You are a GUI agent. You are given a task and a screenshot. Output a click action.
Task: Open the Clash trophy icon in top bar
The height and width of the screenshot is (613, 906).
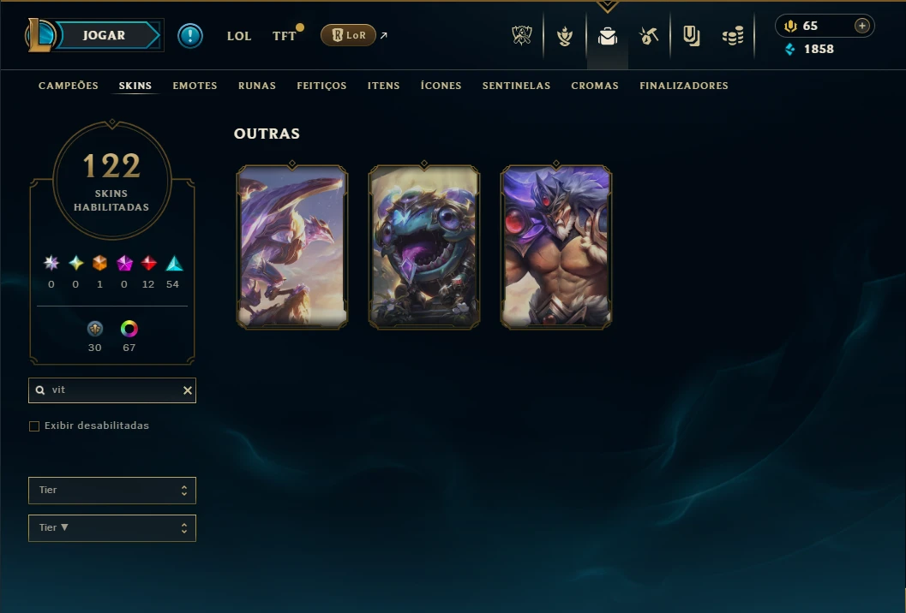coord(522,36)
